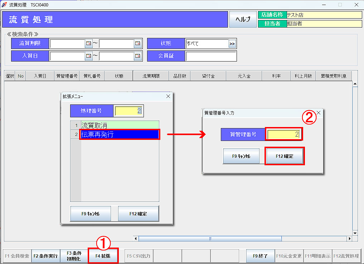Viewport: 364px width, 264px height.
Task: Cancel extension menu with F9 キャンセル
Action: click(90, 214)
